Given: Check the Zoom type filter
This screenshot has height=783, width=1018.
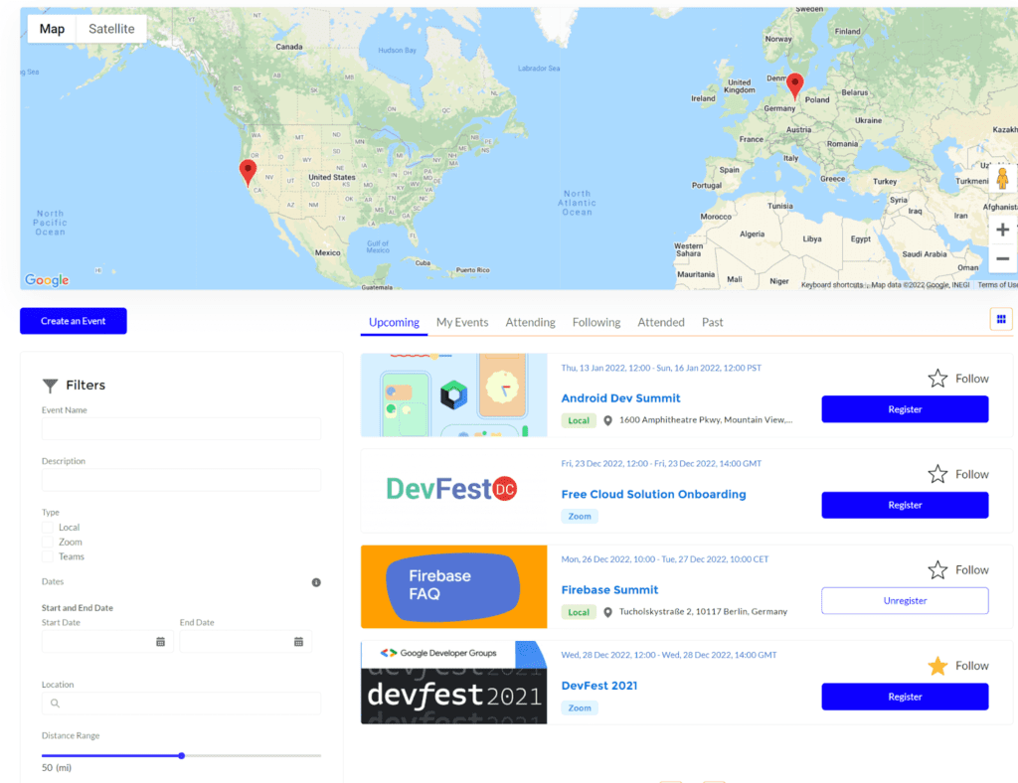Looking at the screenshot, I should (48, 542).
